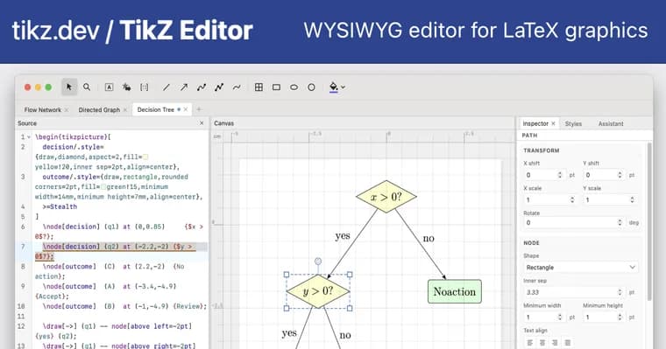Open the Assistant tab
This screenshot has width=666, height=349.
point(611,124)
